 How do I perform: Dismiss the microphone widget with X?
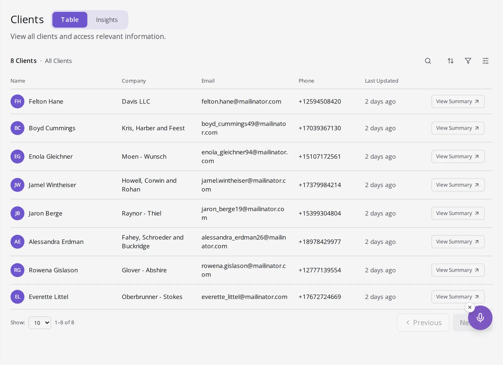(470, 307)
